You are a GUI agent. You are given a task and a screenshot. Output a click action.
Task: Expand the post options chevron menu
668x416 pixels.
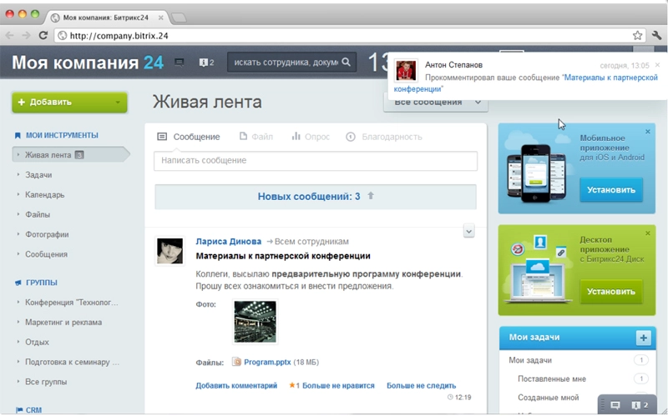(468, 231)
